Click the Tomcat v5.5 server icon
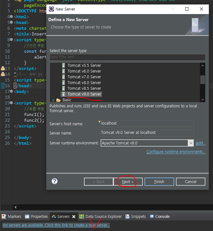The image size is (213, 231). [64, 65]
